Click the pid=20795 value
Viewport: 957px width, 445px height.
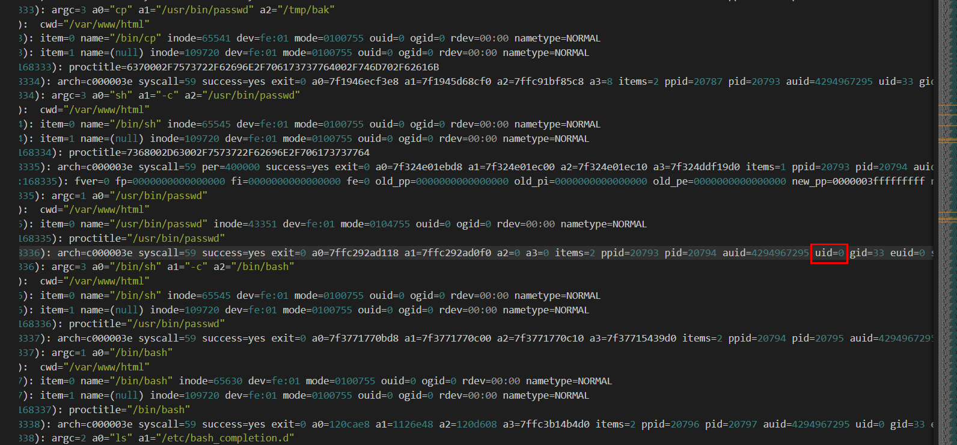[x=818, y=338]
